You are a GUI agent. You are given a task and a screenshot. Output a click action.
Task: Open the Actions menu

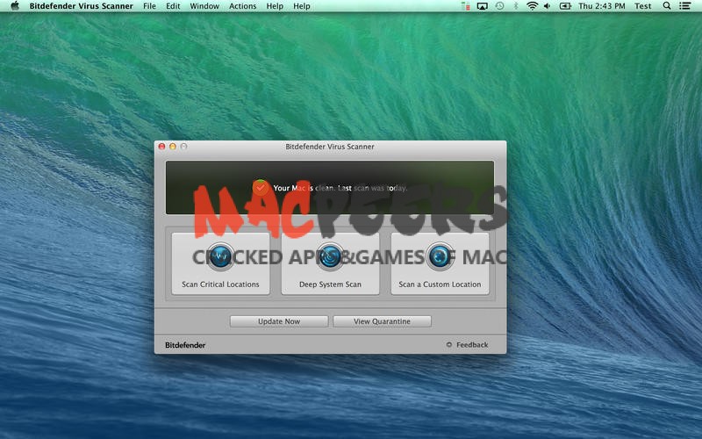(242, 6)
